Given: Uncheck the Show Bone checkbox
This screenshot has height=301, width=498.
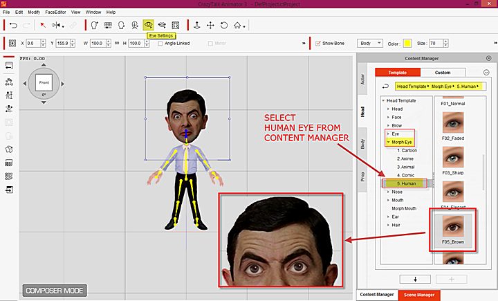Looking at the screenshot, I should click(318, 43).
